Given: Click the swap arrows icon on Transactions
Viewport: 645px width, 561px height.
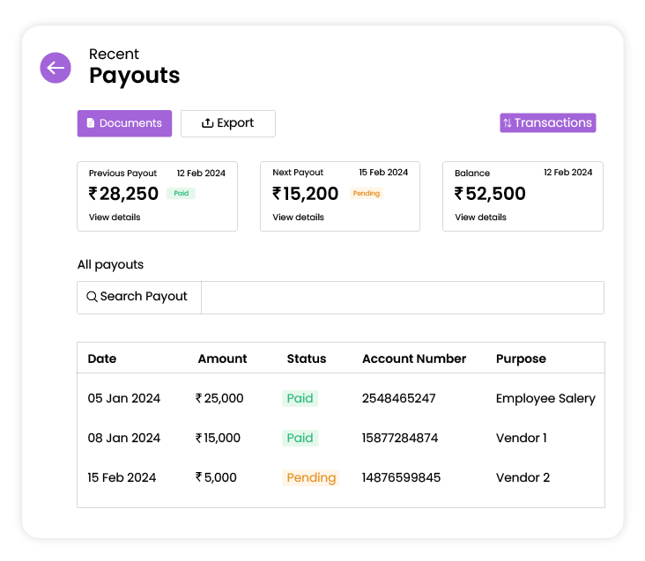Looking at the screenshot, I should pos(508,123).
